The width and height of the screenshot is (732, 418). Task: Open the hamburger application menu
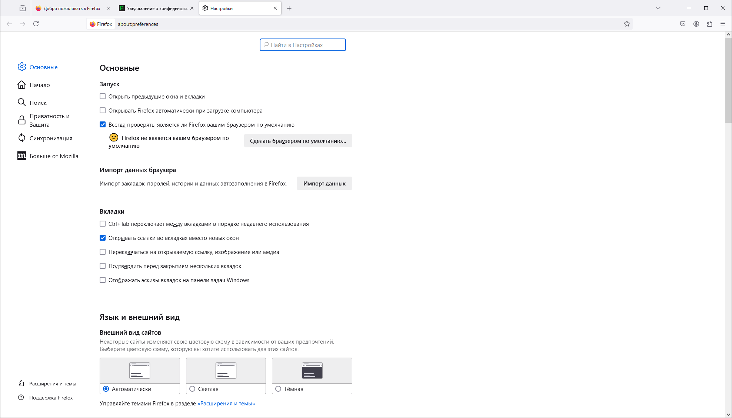(x=723, y=24)
